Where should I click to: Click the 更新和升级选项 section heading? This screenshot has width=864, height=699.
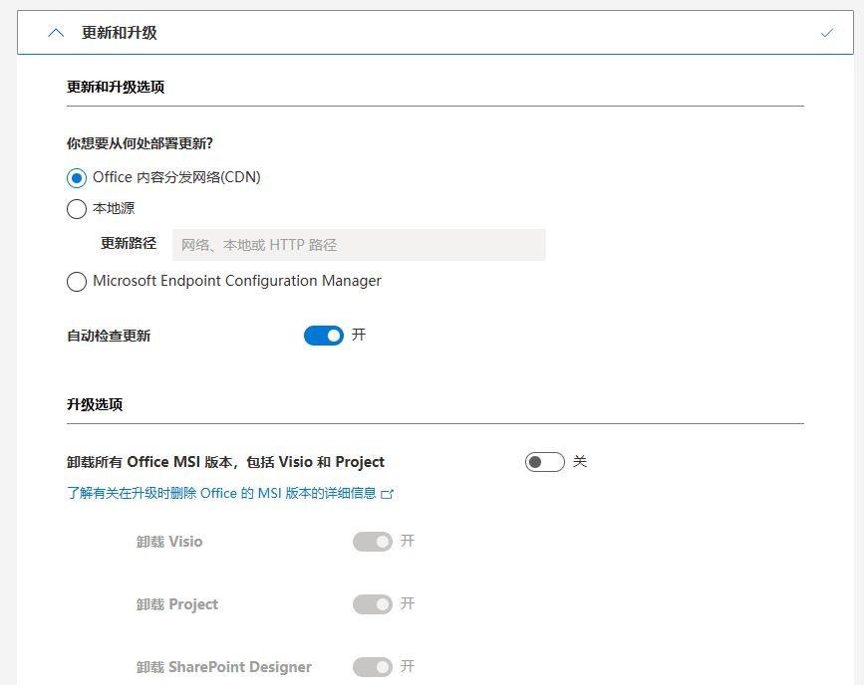[116, 87]
